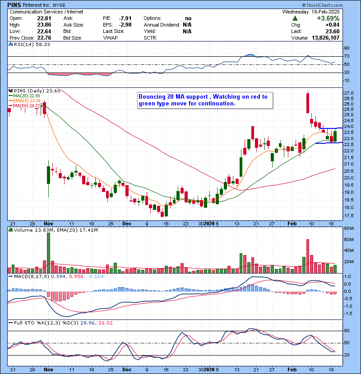Image resolution: width=361 pixels, height=374 pixels.
Task: Click the MA(50) 20.72 legend entry
Action: 24,105
